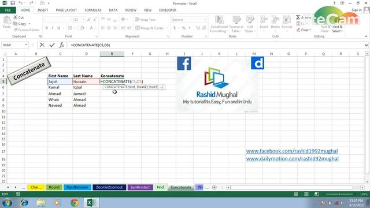Viewport: 370px width, 208px height.
Task: Click Cell Styles icon
Action: pyautogui.click(x=250, y=20)
